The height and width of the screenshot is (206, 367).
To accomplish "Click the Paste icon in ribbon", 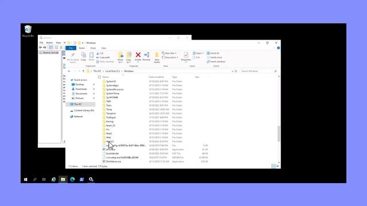I will point(91,55).
